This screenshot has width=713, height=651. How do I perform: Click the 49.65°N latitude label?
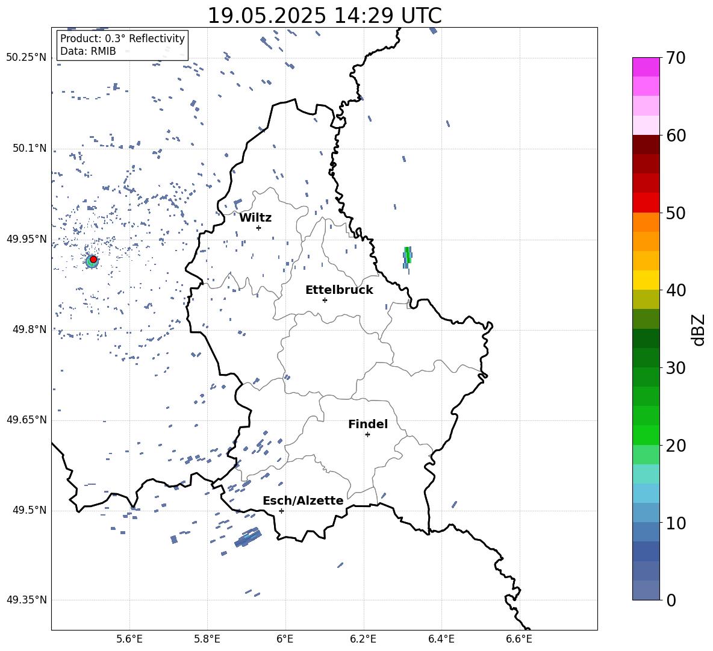[x=26, y=420]
